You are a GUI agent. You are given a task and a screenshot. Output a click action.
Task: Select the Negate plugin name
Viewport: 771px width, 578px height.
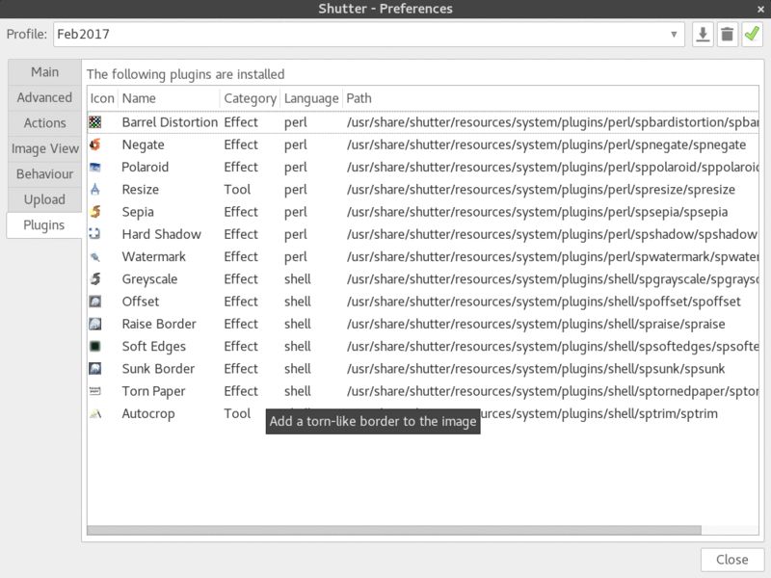click(143, 145)
